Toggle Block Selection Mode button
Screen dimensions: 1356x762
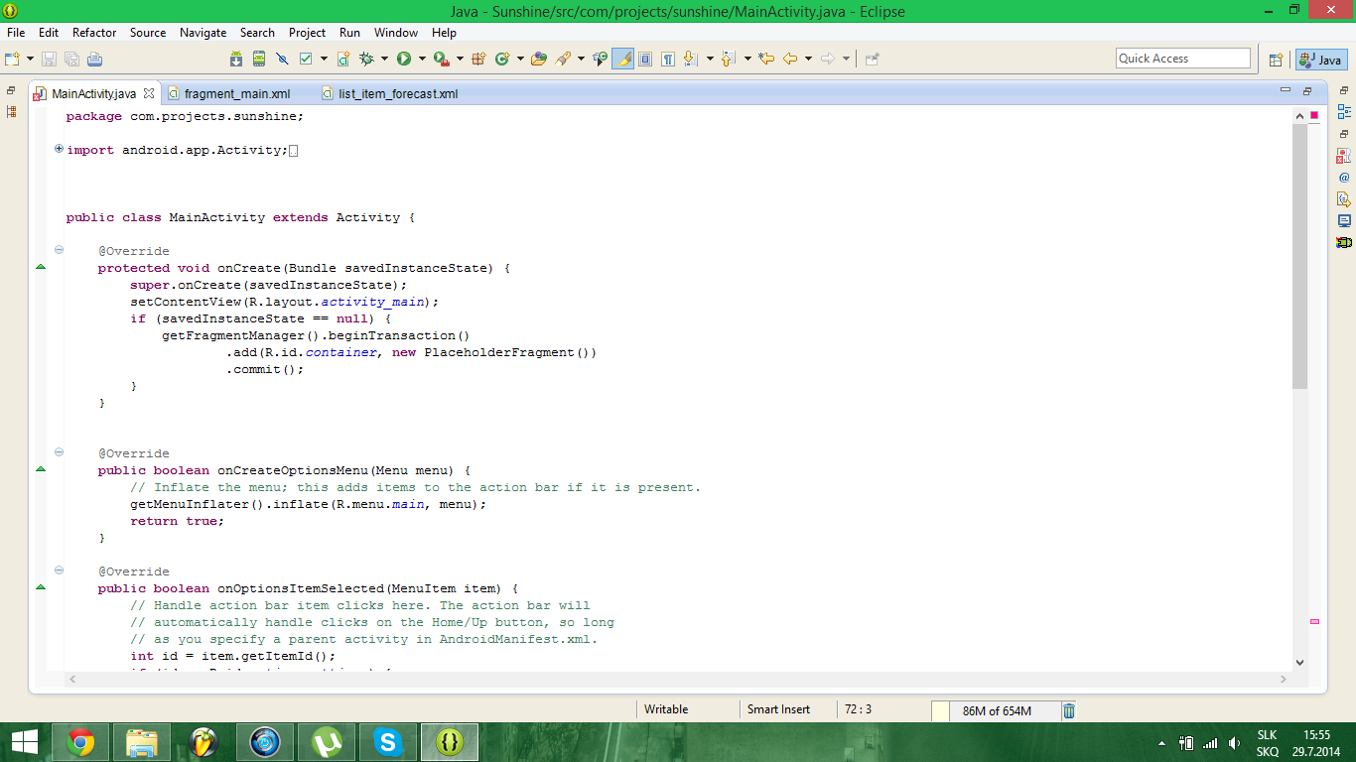click(x=645, y=60)
